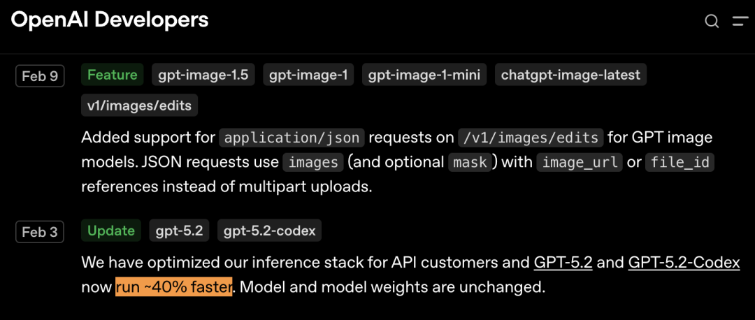Click the highlighted 'run ~40% faster' text

(x=174, y=287)
